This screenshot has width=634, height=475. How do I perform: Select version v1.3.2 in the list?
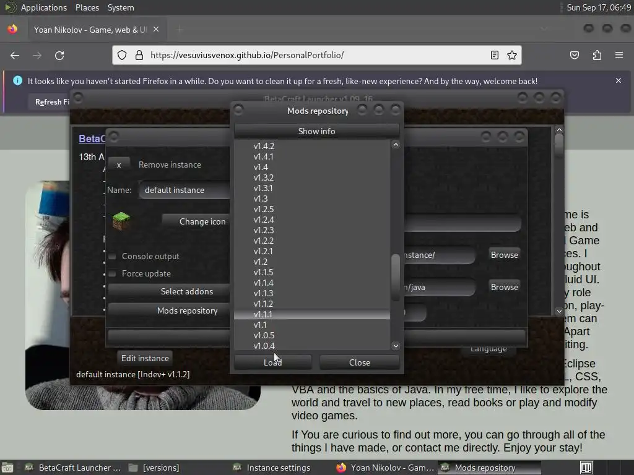point(312,178)
